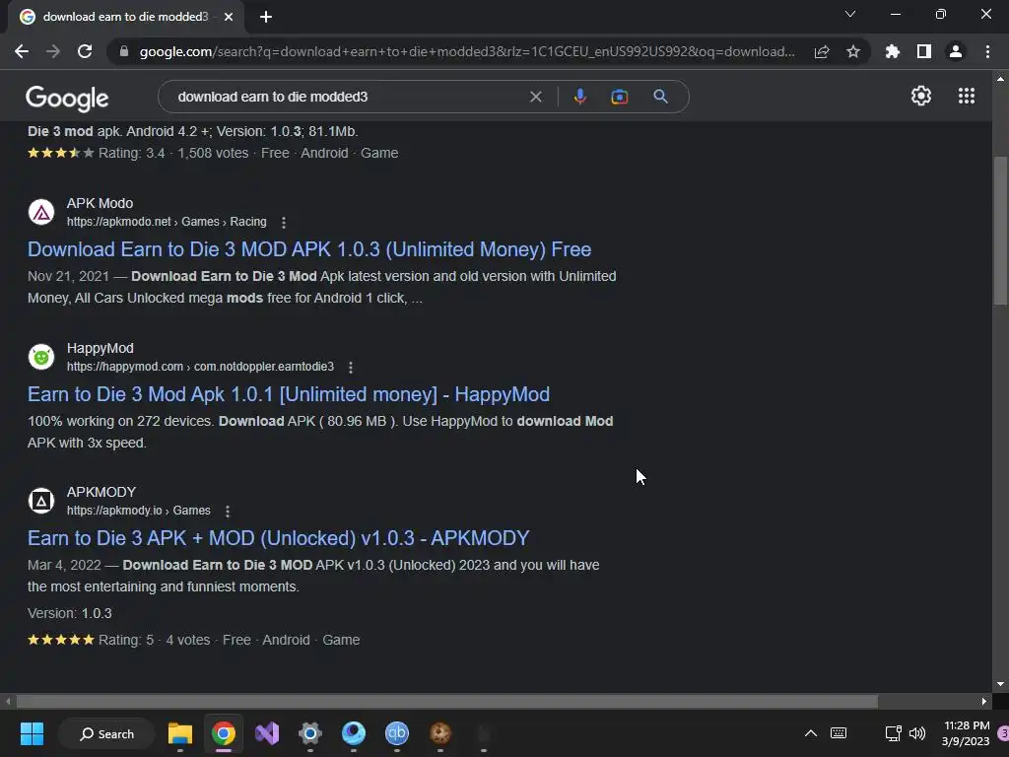Click the happymod.com breadcrumb URL

click(x=200, y=367)
